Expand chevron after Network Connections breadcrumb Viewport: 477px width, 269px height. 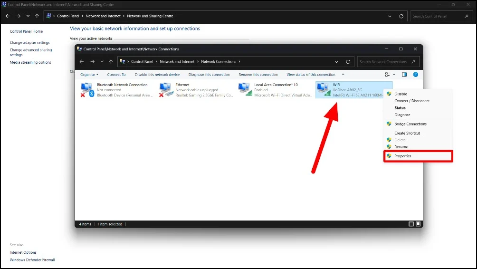(239, 61)
